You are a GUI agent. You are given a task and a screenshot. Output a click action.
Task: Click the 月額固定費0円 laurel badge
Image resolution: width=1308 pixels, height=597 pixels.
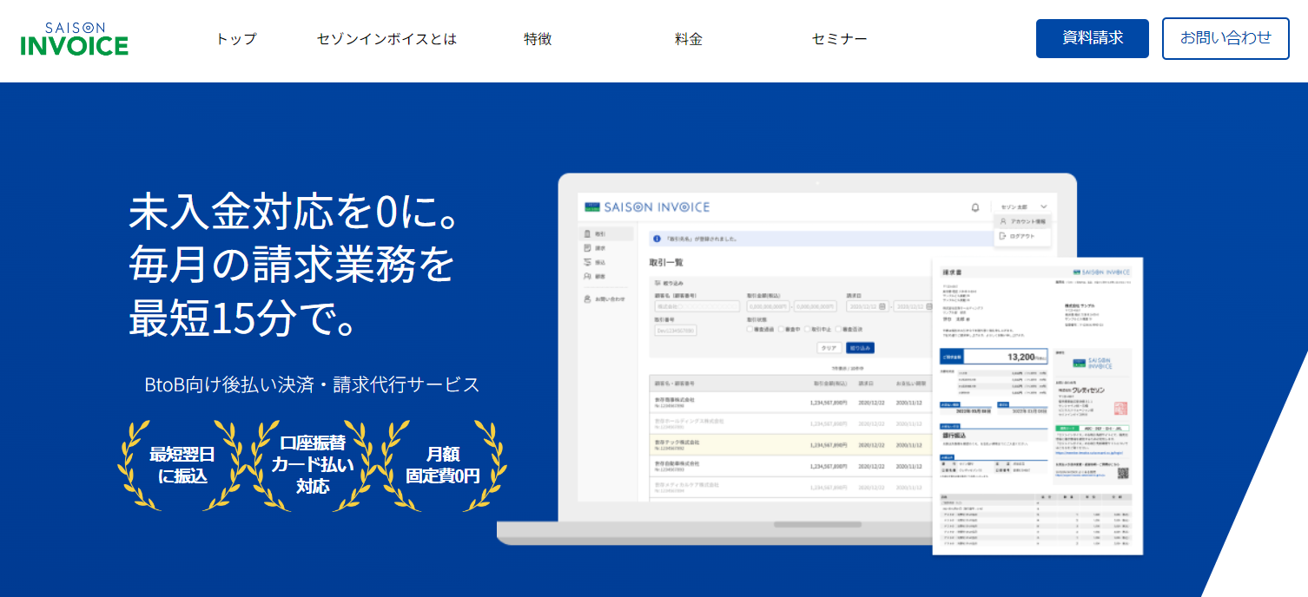coord(443,464)
